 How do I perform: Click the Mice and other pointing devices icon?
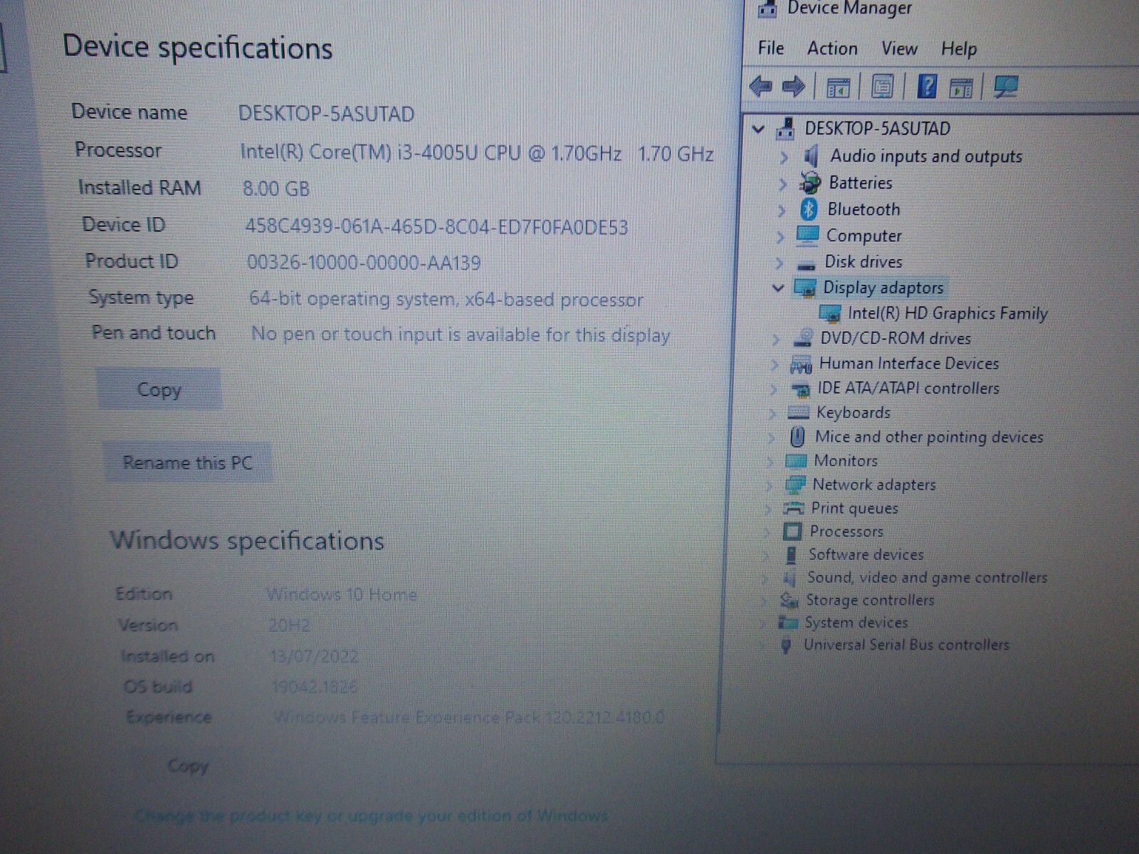tap(797, 436)
